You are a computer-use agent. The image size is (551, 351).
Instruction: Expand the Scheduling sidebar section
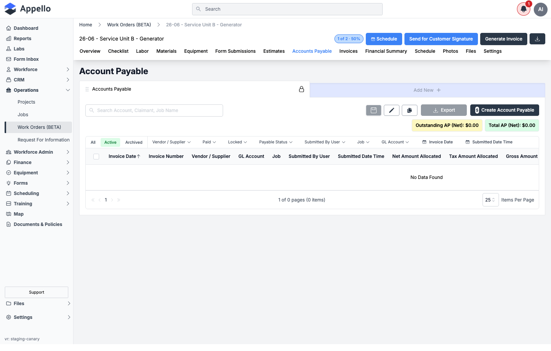38,193
